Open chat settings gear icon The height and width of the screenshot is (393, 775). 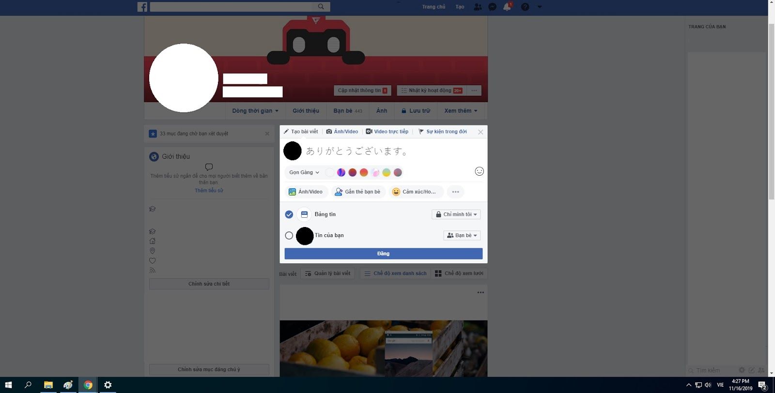(742, 370)
